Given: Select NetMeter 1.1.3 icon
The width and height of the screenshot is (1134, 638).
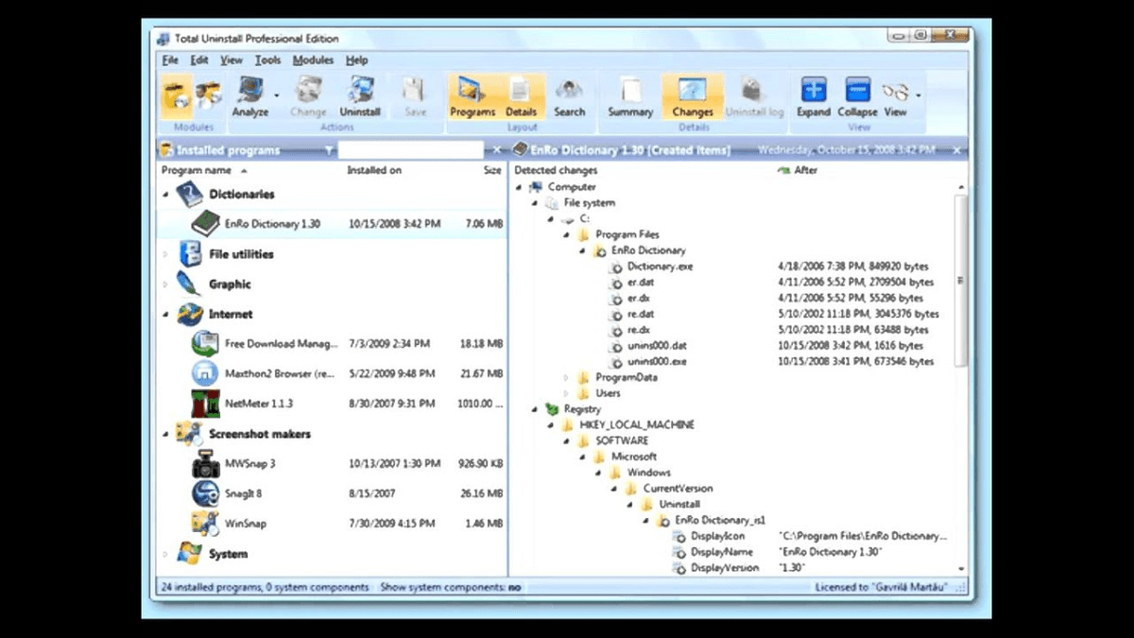Looking at the screenshot, I should coord(205,404).
